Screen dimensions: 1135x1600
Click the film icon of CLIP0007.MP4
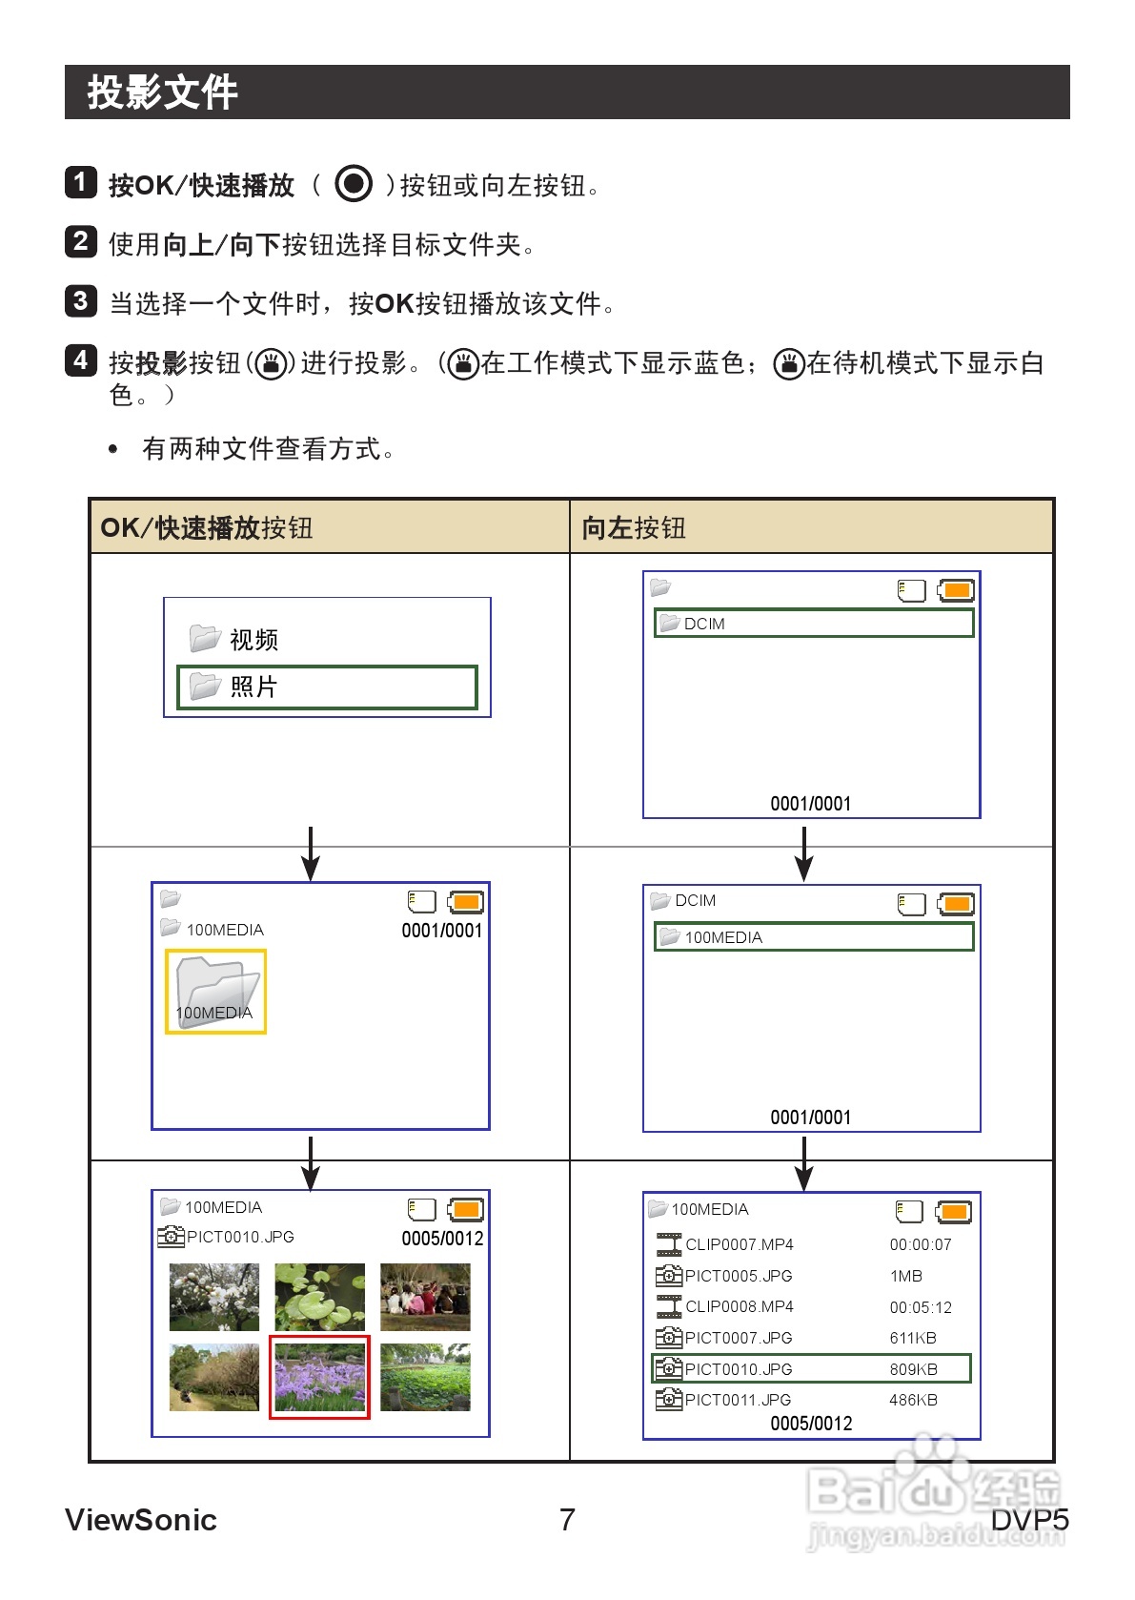[x=669, y=1244]
